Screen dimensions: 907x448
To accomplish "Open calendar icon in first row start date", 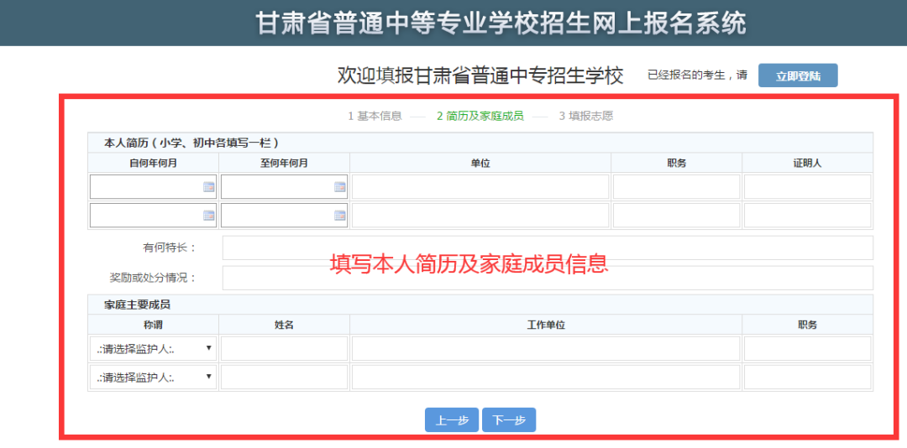I will tap(209, 187).
